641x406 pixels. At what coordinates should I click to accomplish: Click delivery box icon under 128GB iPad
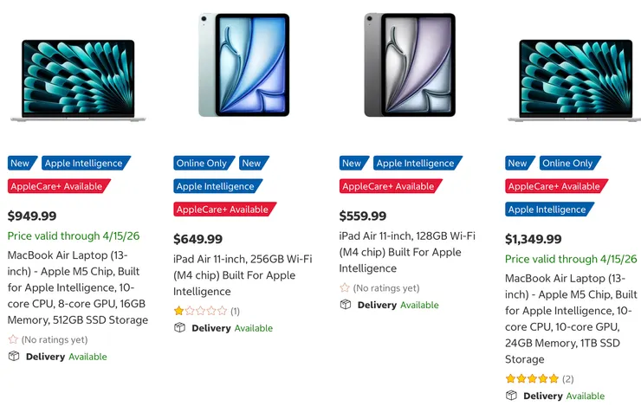point(346,305)
